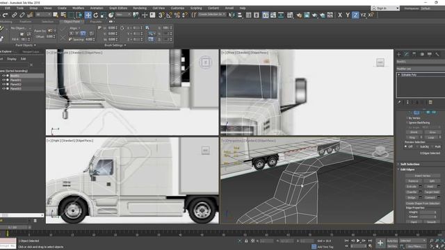This screenshot has height=250, width=445.
Task: Click the Redo arrow in main toolbar
Action: (x=6, y=15)
